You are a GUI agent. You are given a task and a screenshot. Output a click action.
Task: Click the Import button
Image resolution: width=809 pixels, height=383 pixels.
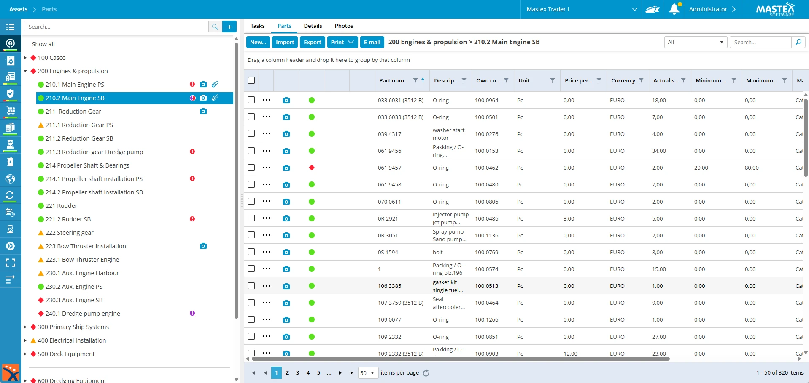(285, 42)
